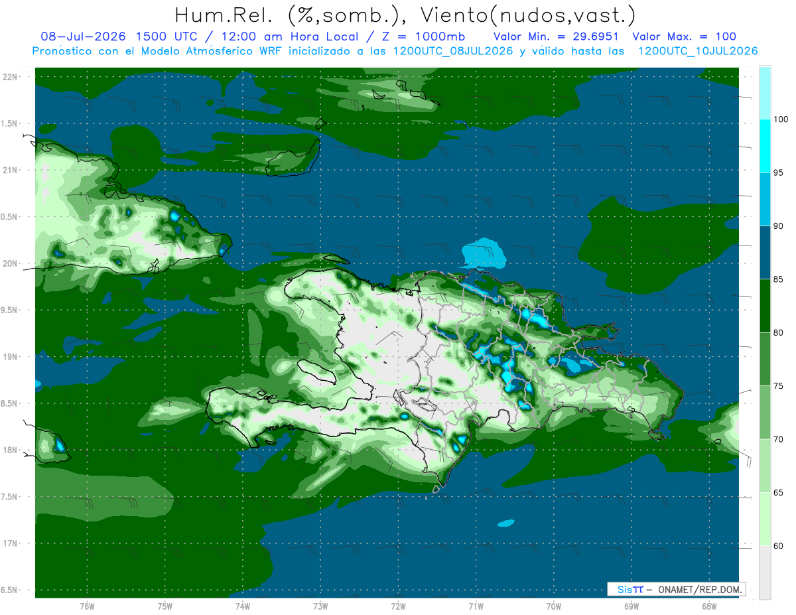Screen dimensions: 796x615
Task: Click the '68W' longitude label
Action: click(709, 606)
